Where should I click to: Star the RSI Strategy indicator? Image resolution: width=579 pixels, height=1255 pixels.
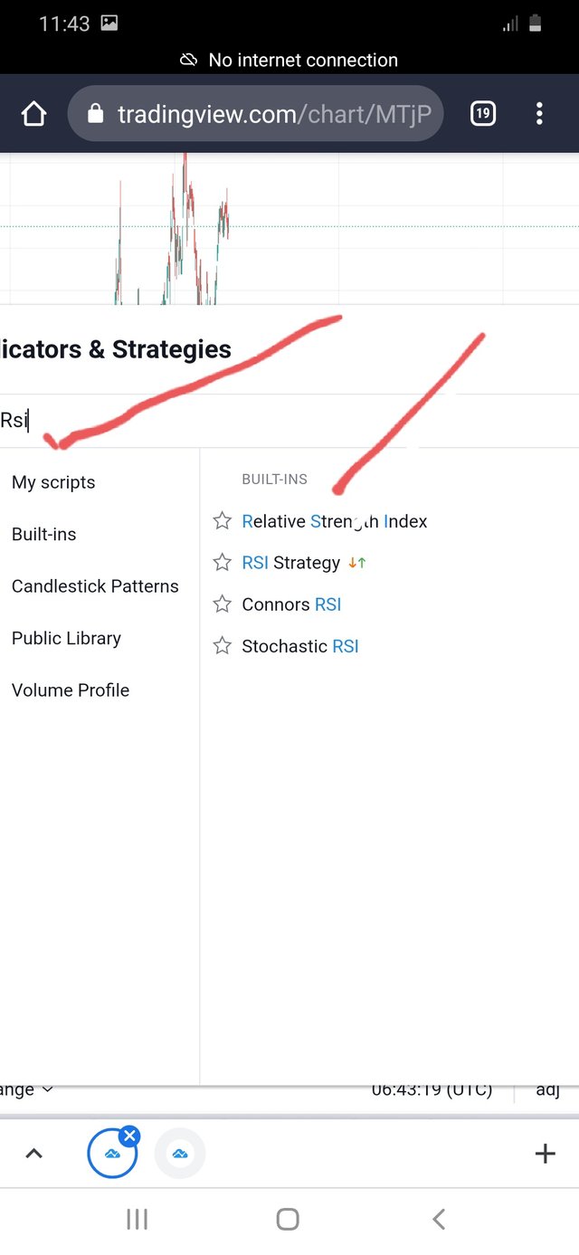(222, 563)
